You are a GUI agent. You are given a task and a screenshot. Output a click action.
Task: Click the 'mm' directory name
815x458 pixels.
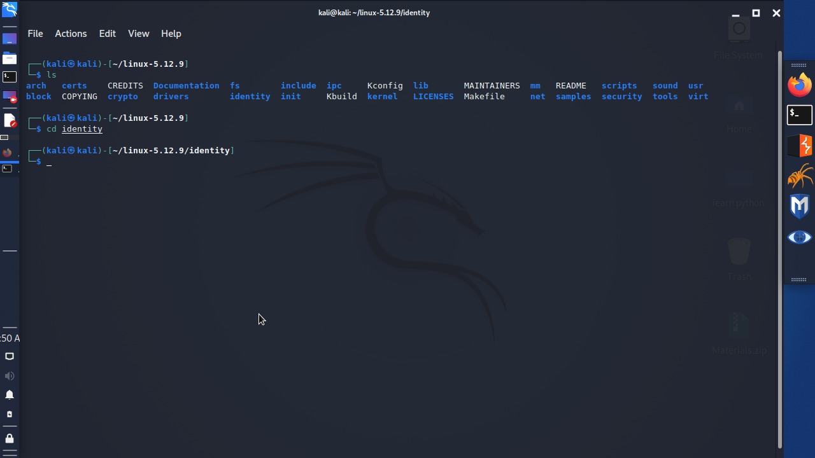pos(535,86)
